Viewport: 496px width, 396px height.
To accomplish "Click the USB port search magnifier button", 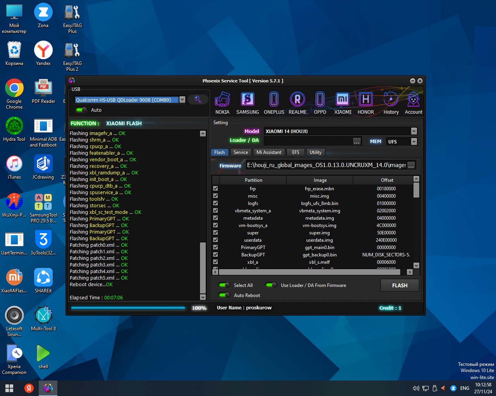I will (x=198, y=99).
